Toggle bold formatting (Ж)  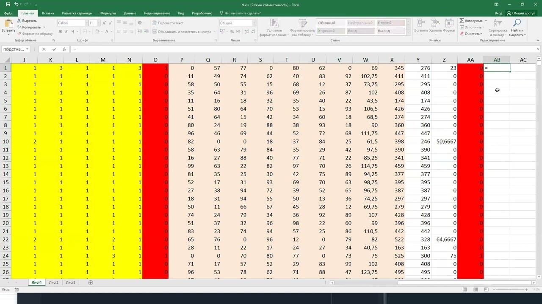[61, 32]
